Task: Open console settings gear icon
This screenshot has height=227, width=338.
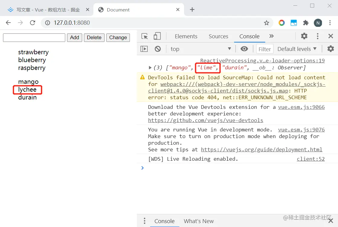Action: click(331, 49)
